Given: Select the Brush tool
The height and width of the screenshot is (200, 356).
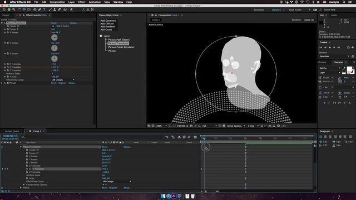Looking at the screenshot, I should click(x=50, y=9).
